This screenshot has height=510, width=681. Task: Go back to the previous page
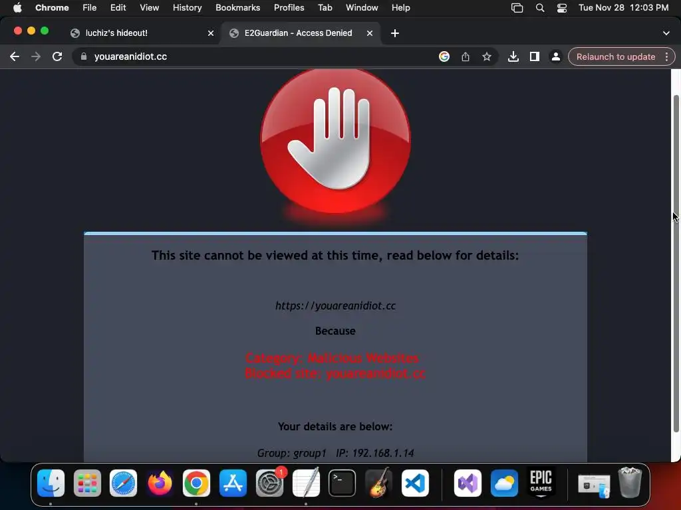click(x=15, y=57)
